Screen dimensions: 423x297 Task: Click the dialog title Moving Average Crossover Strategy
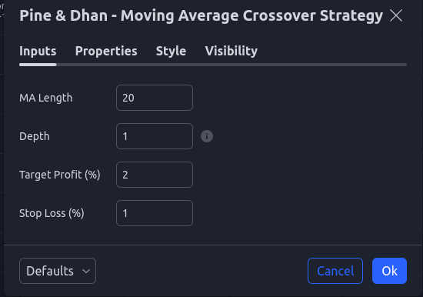(x=251, y=15)
